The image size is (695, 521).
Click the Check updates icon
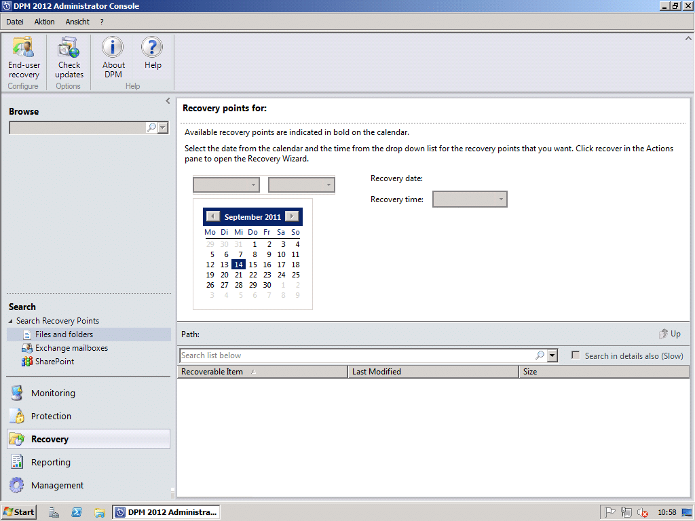(x=69, y=58)
